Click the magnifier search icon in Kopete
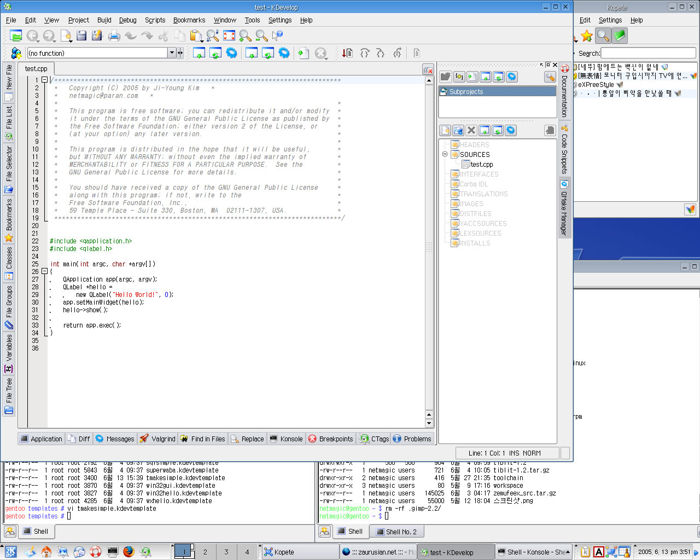 pyautogui.click(x=603, y=36)
